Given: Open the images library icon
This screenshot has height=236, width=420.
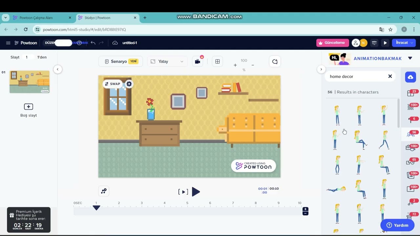Looking at the screenshot, I should (x=411, y=175).
